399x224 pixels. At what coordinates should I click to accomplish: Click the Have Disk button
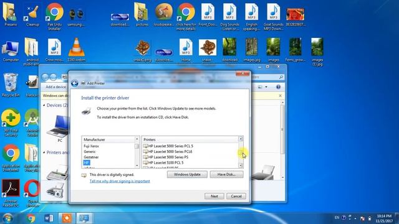click(x=226, y=174)
